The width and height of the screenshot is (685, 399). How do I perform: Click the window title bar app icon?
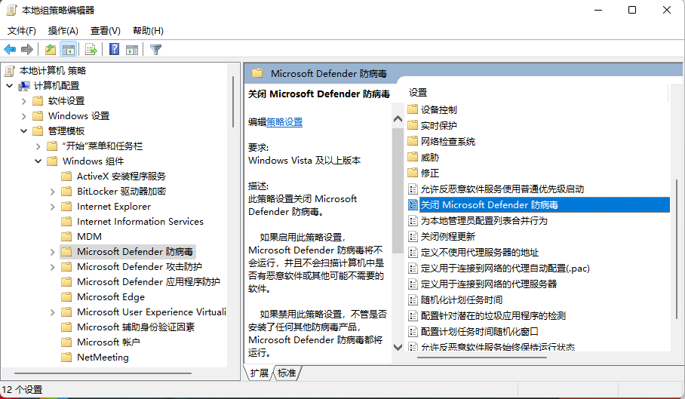pyautogui.click(x=11, y=10)
